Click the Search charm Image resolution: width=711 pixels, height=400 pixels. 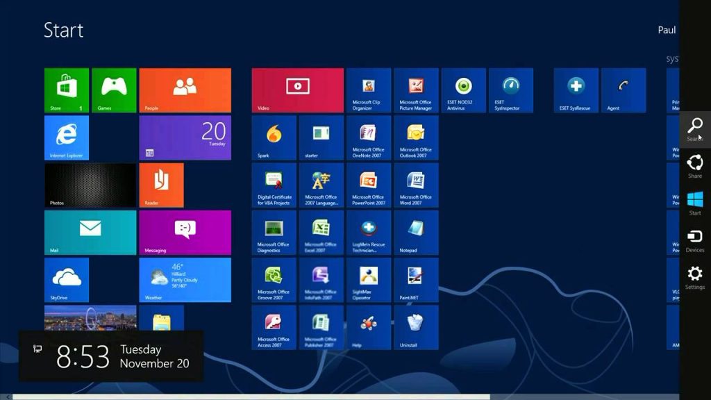click(694, 129)
